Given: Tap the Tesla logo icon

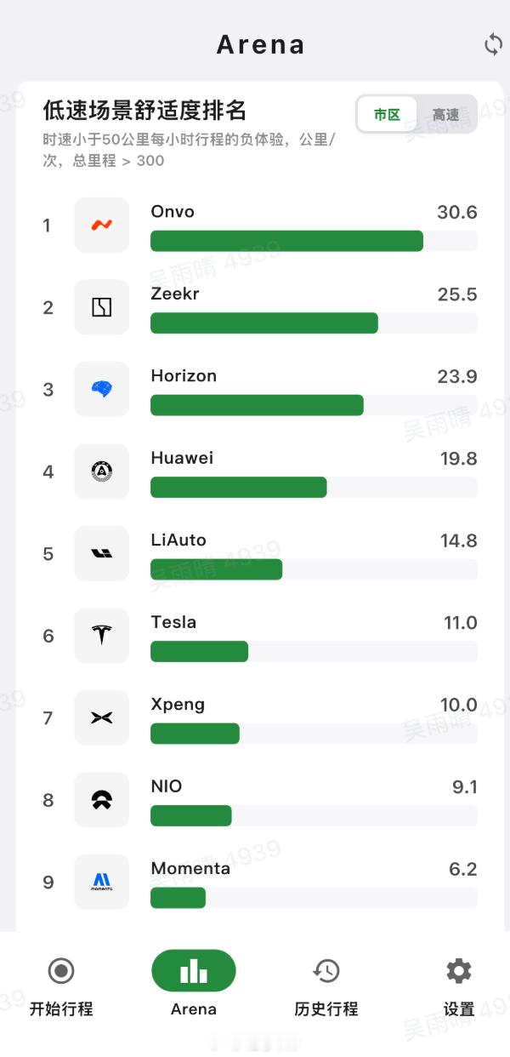Looking at the screenshot, I should point(102,636).
